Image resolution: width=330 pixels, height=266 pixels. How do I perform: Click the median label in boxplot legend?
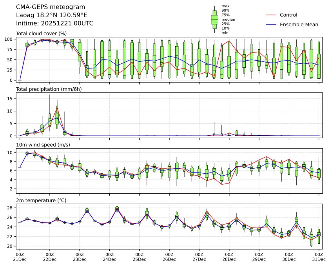[228, 19]
